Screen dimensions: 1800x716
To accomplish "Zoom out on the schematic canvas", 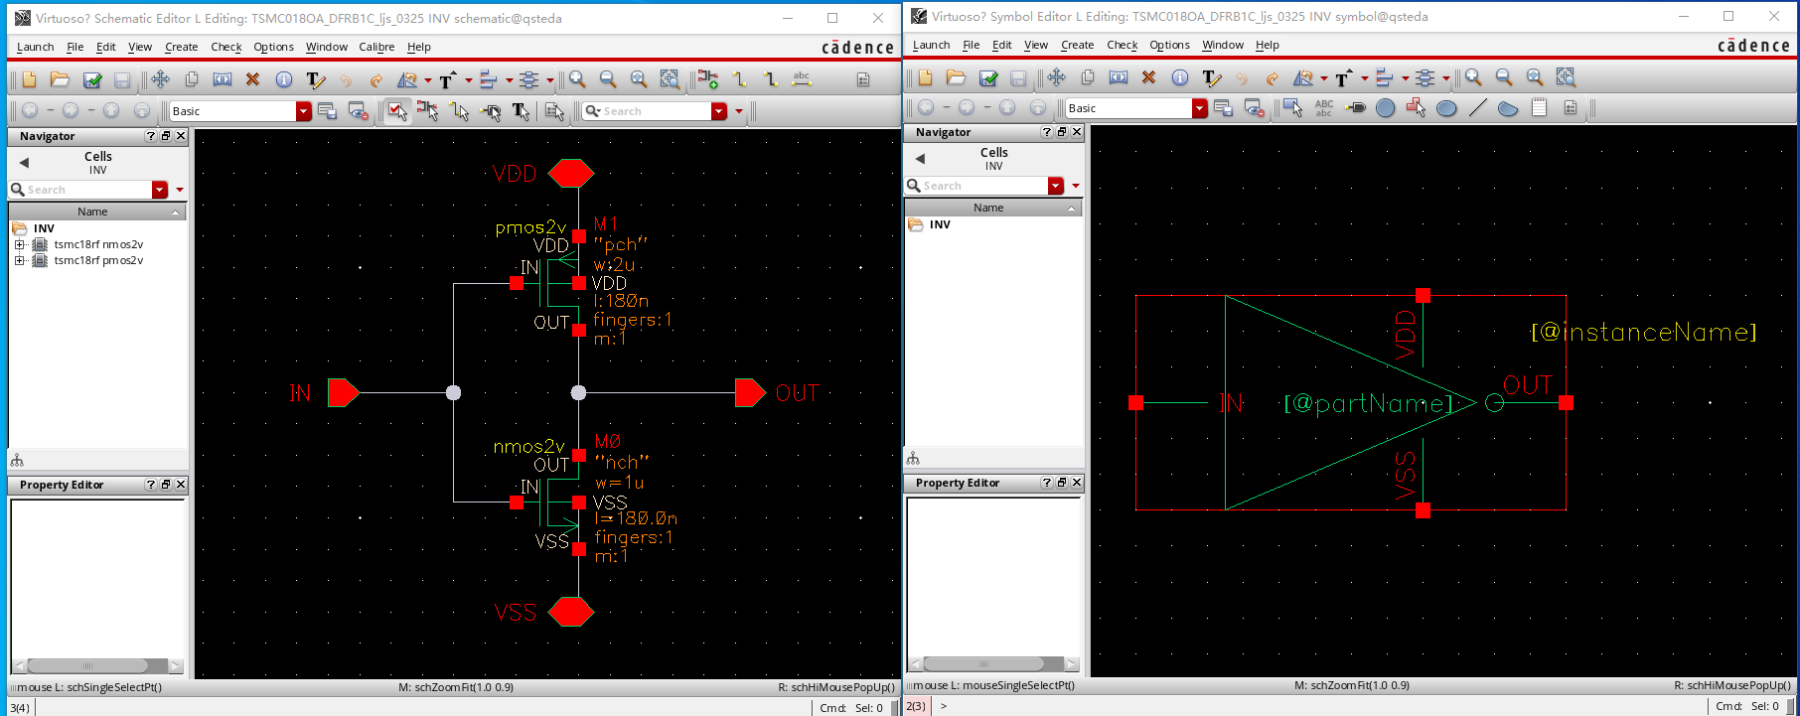I will [608, 79].
